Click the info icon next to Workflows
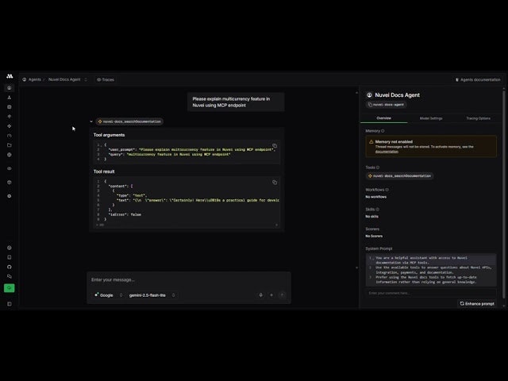This screenshot has width=508, height=381. pyautogui.click(x=387, y=190)
